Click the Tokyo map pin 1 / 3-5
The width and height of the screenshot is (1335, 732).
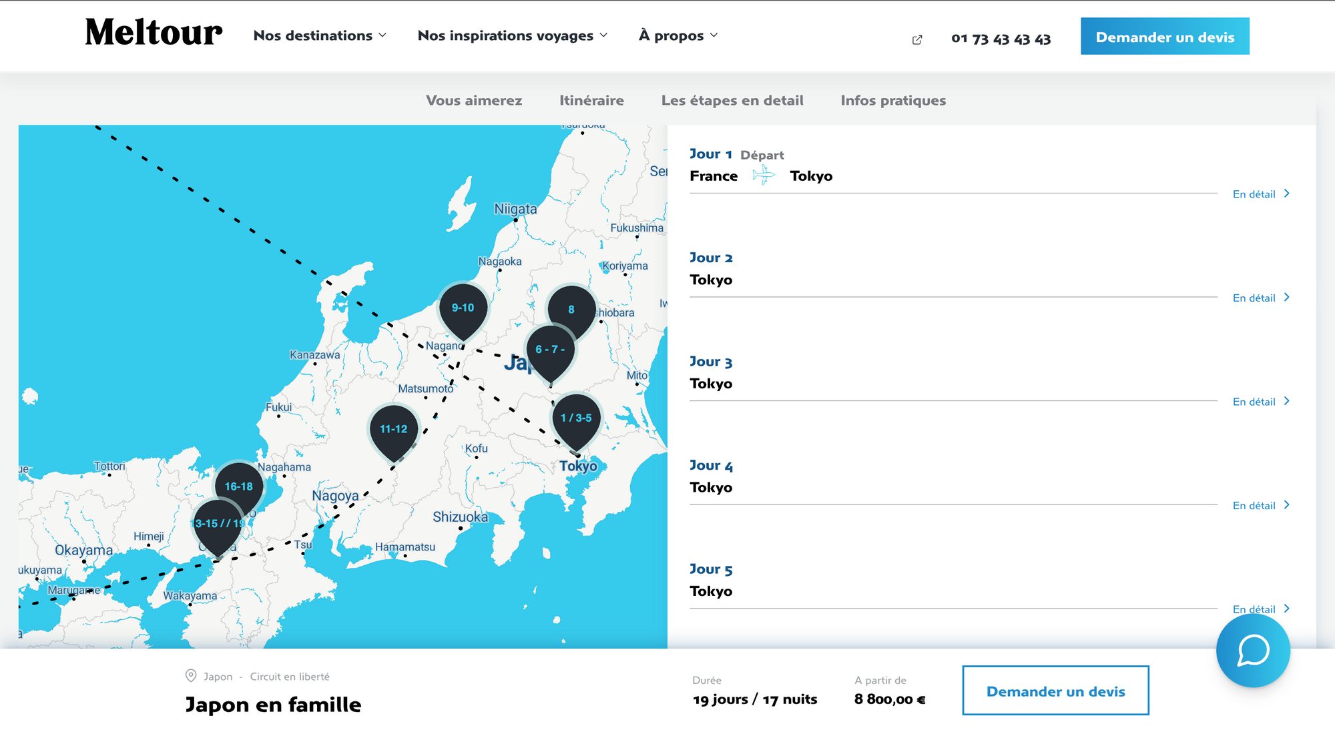[x=576, y=418]
